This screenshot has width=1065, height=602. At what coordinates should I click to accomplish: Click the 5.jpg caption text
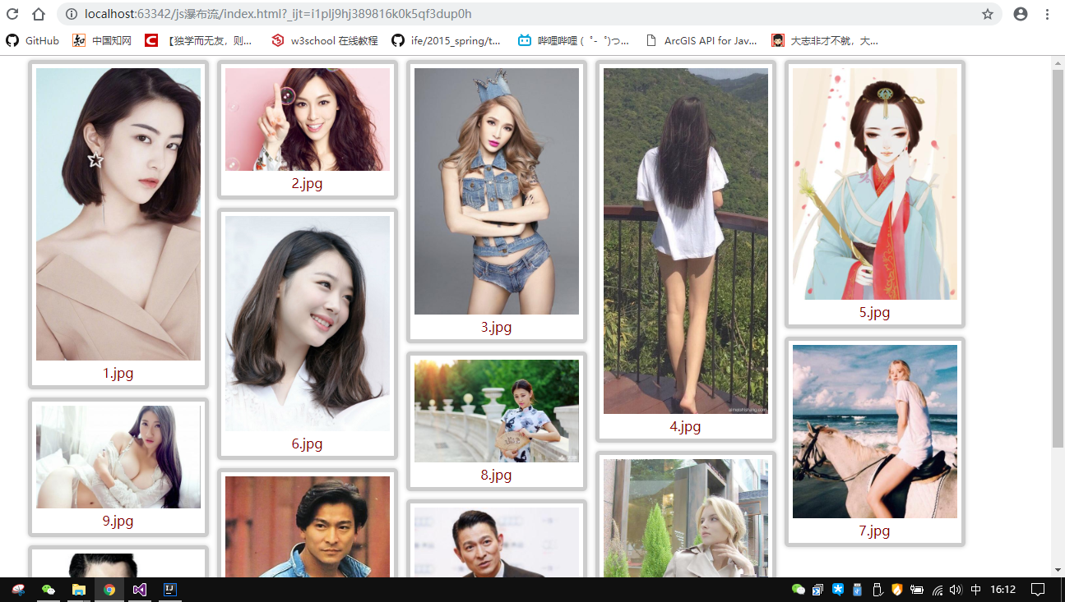pos(875,312)
